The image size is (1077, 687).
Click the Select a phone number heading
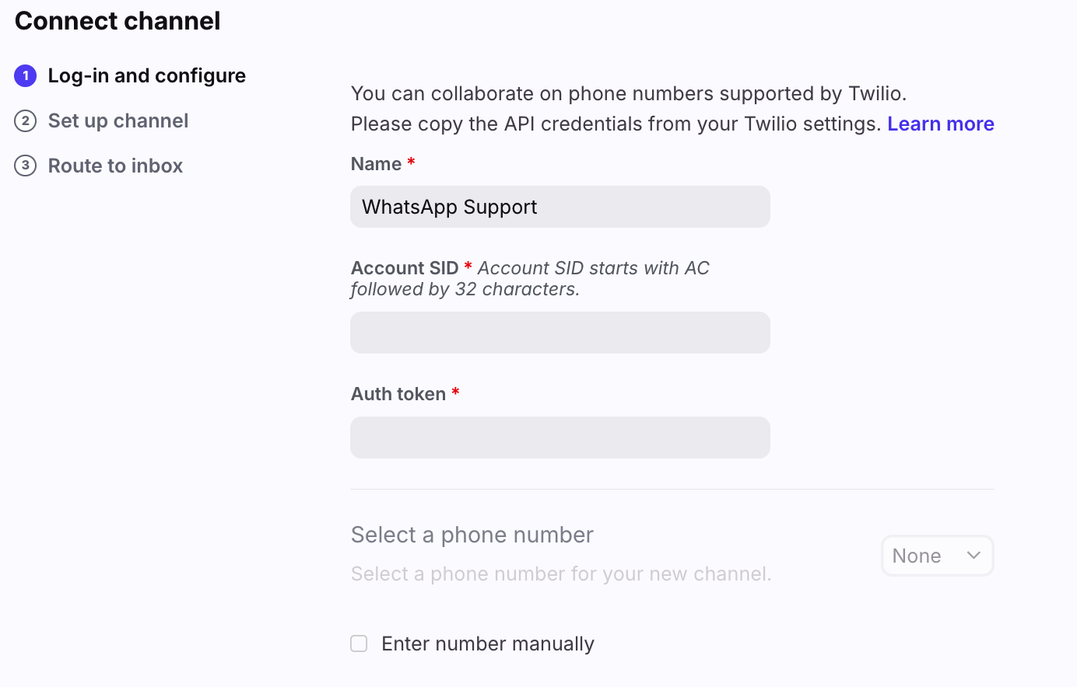(x=472, y=535)
